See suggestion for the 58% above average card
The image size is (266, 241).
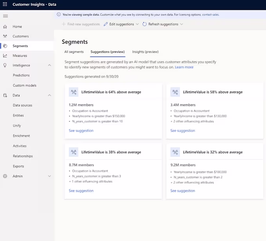coord(183,131)
